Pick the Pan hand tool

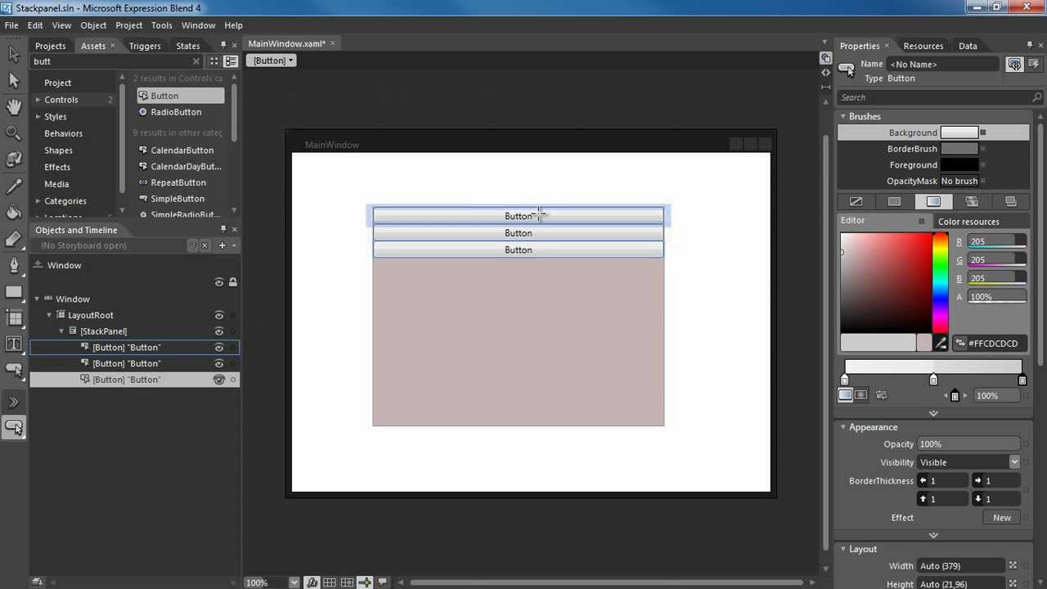tap(13, 106)
